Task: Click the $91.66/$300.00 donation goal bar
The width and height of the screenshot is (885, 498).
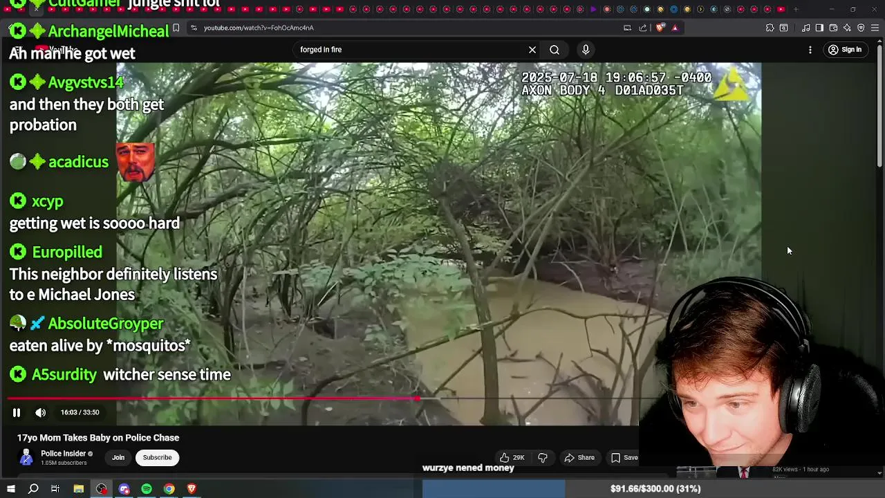Action: coord(655,489)
